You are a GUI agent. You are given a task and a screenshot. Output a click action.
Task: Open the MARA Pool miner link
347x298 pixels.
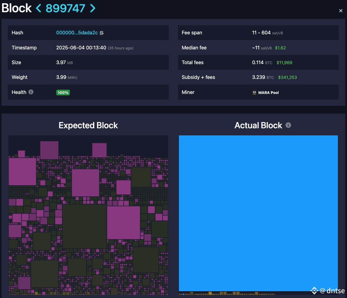268,93
